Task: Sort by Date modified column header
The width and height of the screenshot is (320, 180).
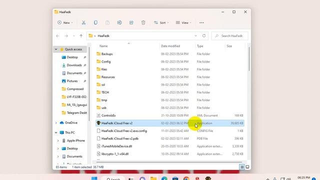Action: [x=170, y=46]
